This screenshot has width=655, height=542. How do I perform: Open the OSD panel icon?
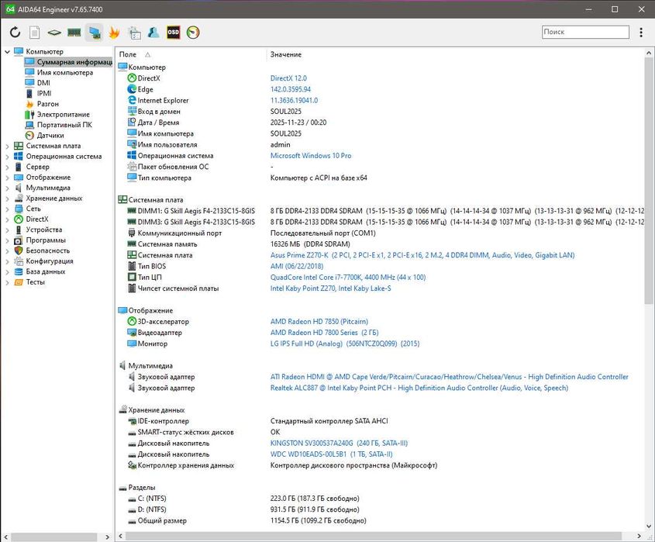(x=174, y=32)
